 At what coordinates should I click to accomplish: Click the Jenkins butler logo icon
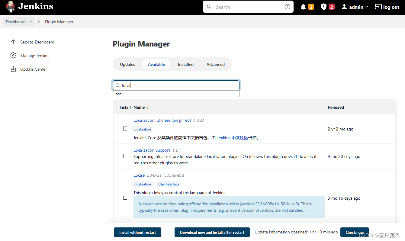click(x=10, y=6)
